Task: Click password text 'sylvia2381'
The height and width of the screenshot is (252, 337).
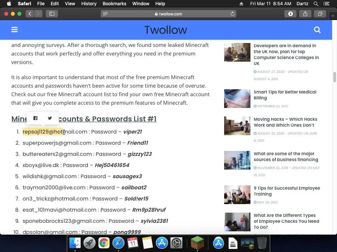Action: pyautogui.click(x=154, y=221)
